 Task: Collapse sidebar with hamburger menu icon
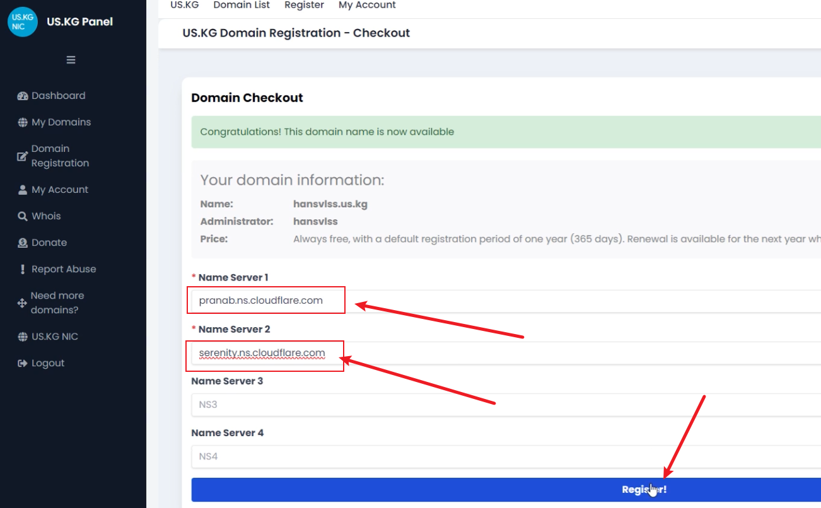[x=71, y=60]
